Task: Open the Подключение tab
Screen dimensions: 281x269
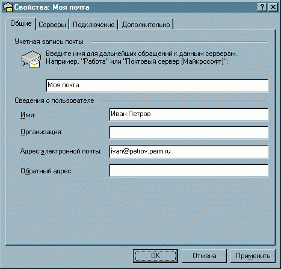Action: (x=94, y=25)
